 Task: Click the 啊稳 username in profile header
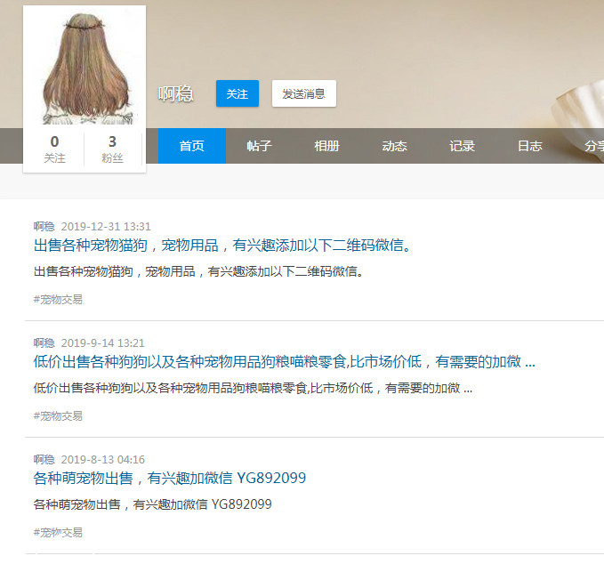pos(175,93)
